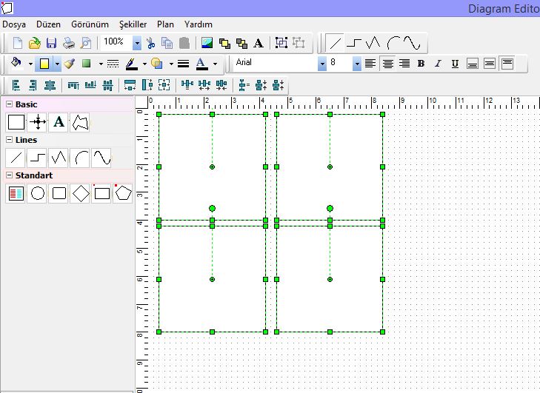Insert a picture with the image icon
Image resolution: width=540 pixels, height=393 pixels.
click(x=207, y=43)
